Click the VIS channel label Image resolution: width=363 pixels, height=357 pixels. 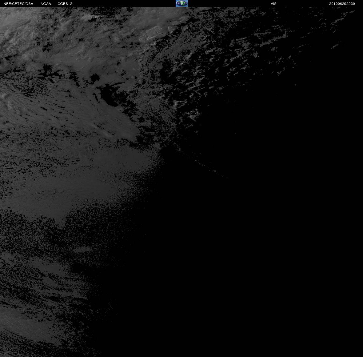pyautogui.click(x=274, y=4)
